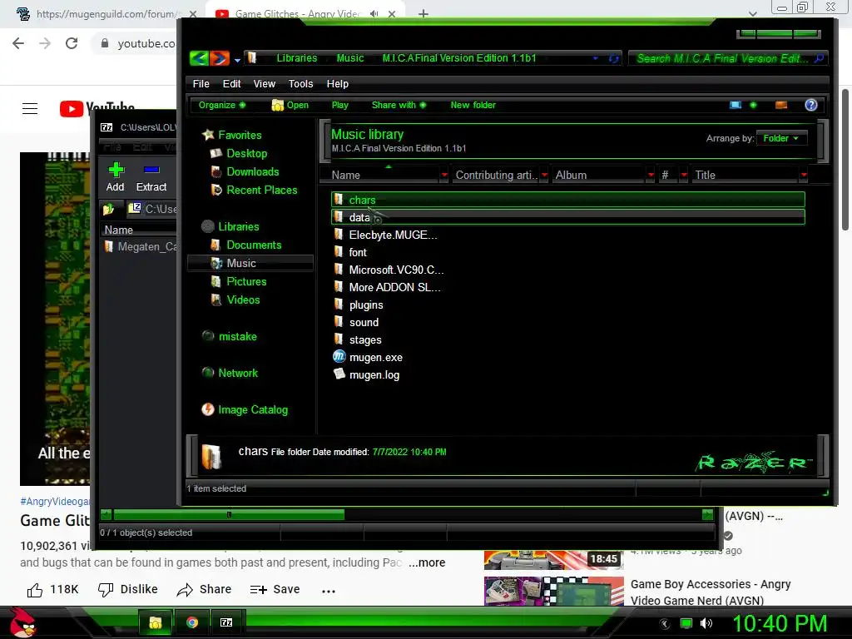852x639 pixels.
Task: Create a New folder
Action: pyautogui.click(x=473, y=105)
